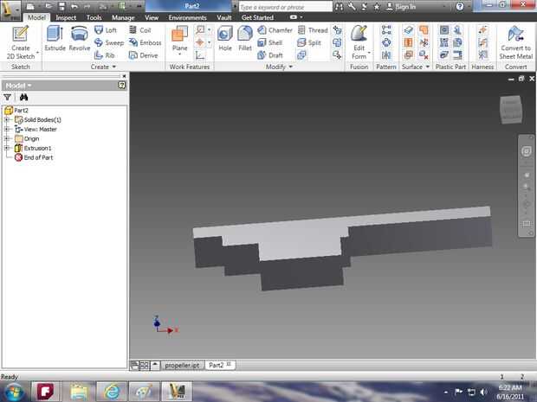Open Edit Form fusion tool
The height and width of the screenshot is (402, 537).
pos(359,41)
